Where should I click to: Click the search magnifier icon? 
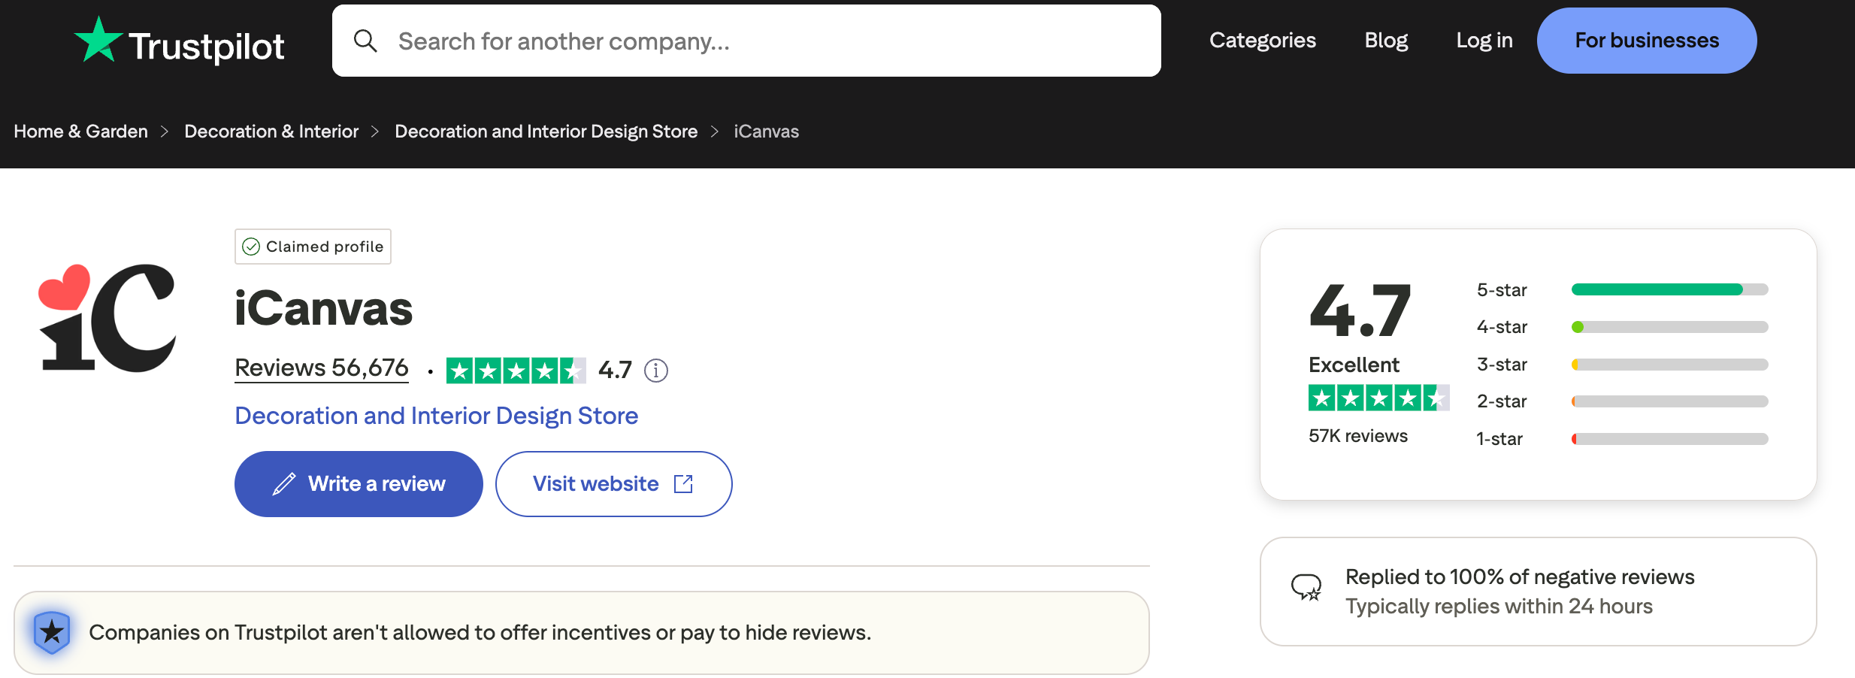(365, 41)
